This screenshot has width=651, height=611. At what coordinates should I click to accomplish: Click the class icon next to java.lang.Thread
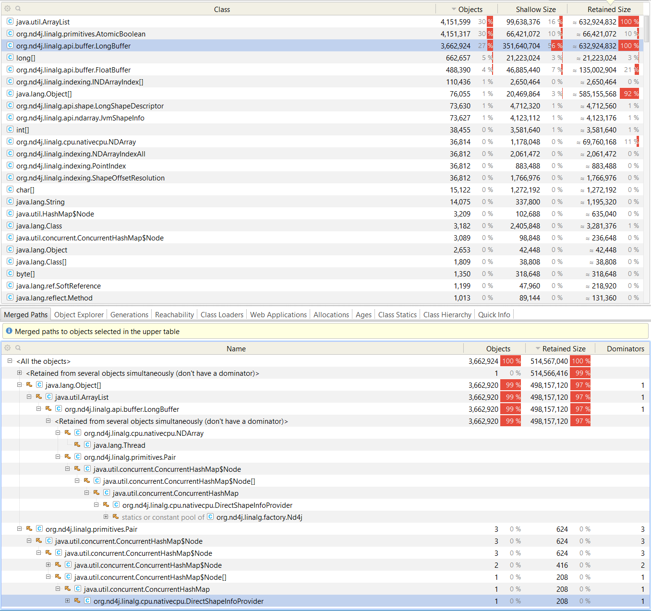[87, 445]
